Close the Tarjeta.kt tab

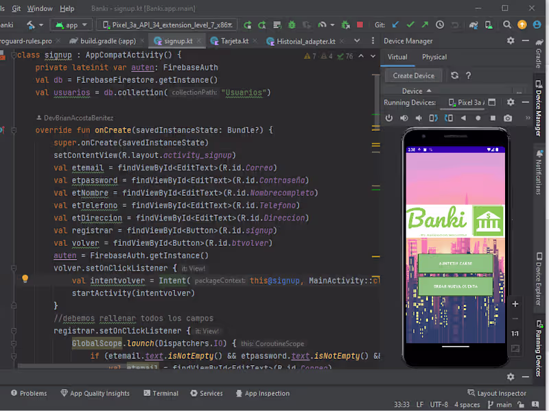tap(255, 41)
